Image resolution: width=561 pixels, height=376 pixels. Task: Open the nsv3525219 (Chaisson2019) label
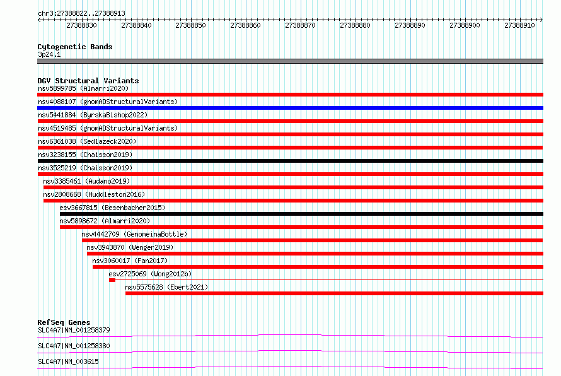point(85,168)
